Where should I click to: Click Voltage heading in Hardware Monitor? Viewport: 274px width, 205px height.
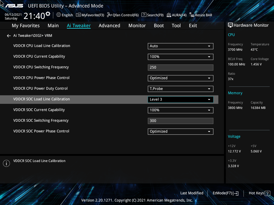point(234,136)
